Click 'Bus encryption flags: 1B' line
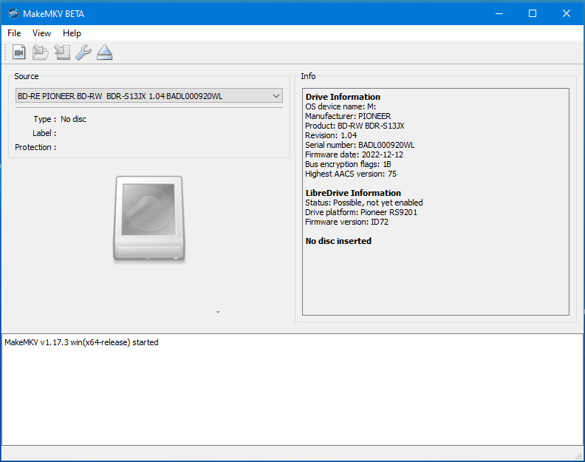 [348, 164]
